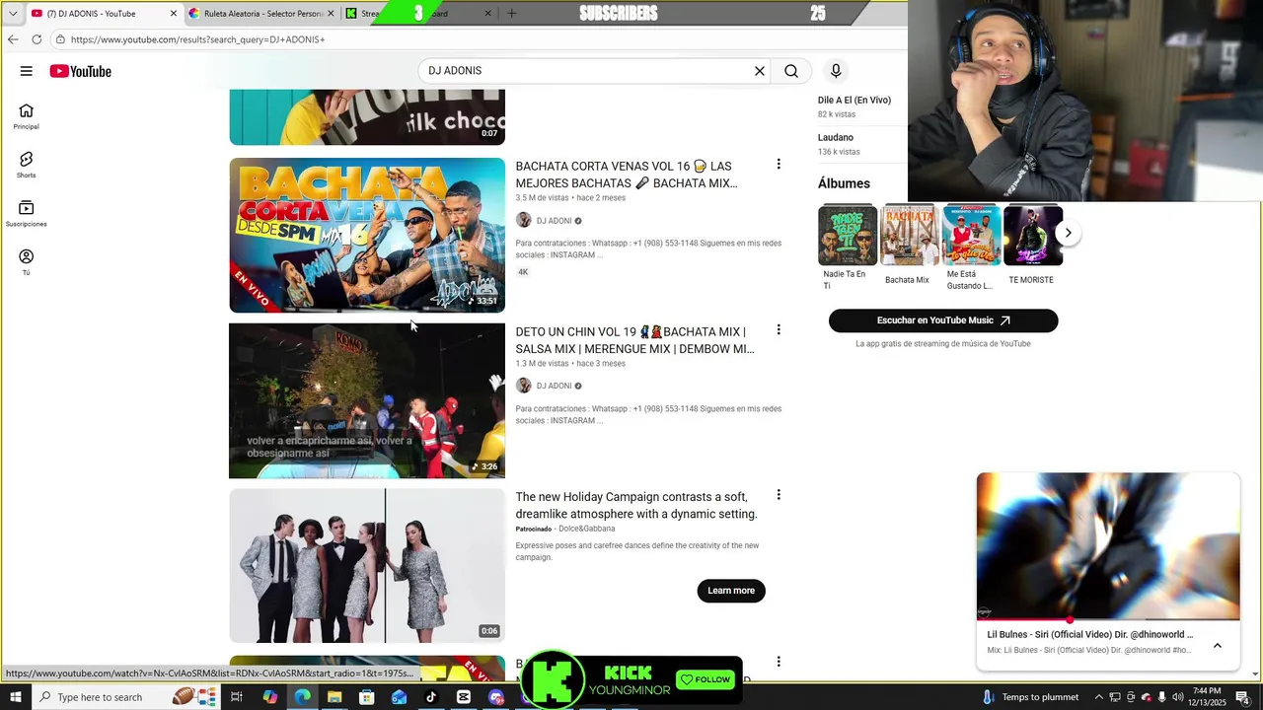Open Microsoft Store from the taskbar
This screenshot has height=710, width=1263.
(367, 697)
